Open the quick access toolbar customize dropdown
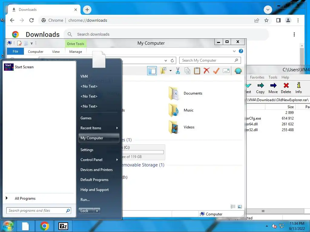Screen dimensions: 310x232 click(x=31, y=43)
